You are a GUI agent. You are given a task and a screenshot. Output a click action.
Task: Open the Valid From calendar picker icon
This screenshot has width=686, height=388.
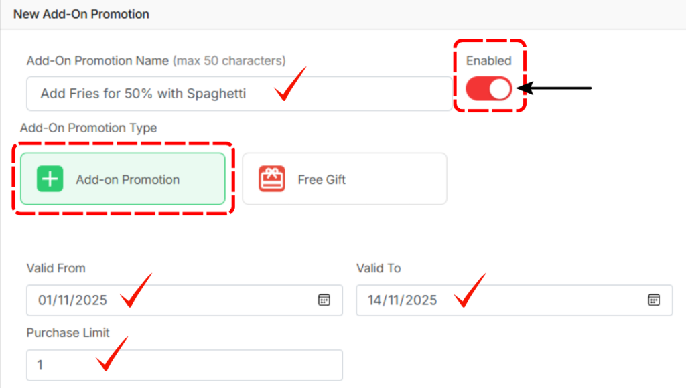[x=324, y=300]
